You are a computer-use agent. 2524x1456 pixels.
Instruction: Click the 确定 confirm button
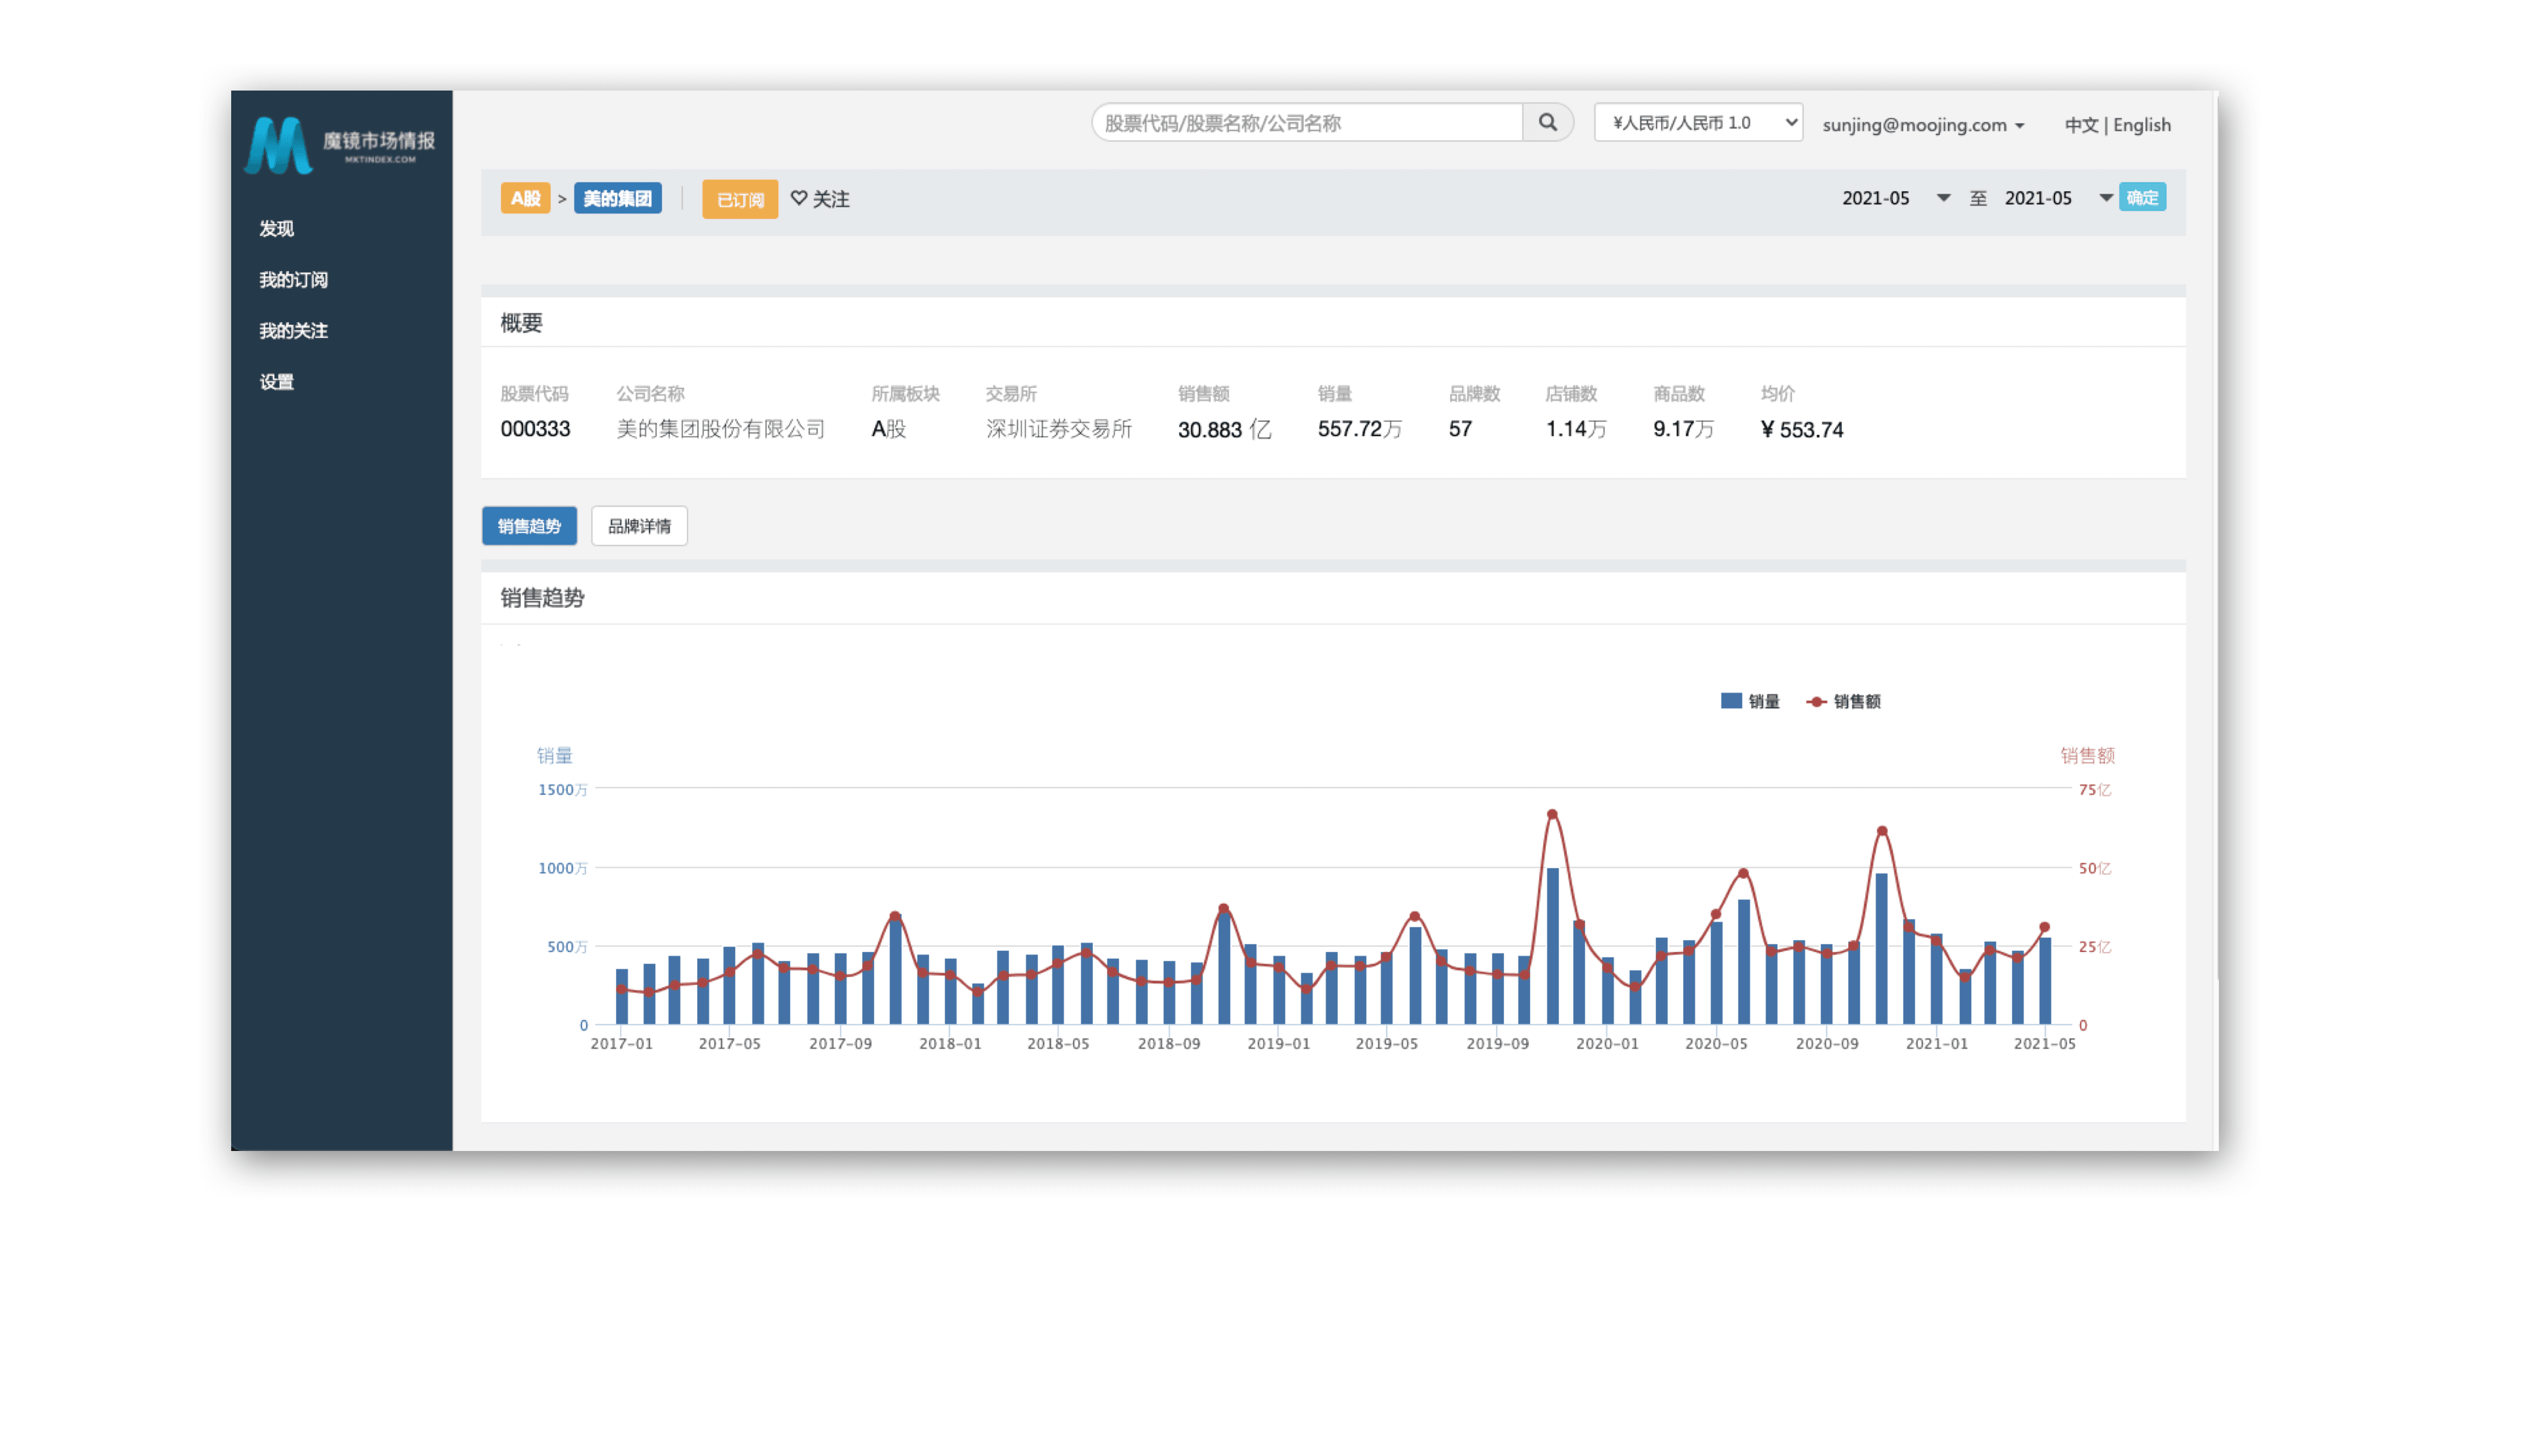pos(2141,197)
